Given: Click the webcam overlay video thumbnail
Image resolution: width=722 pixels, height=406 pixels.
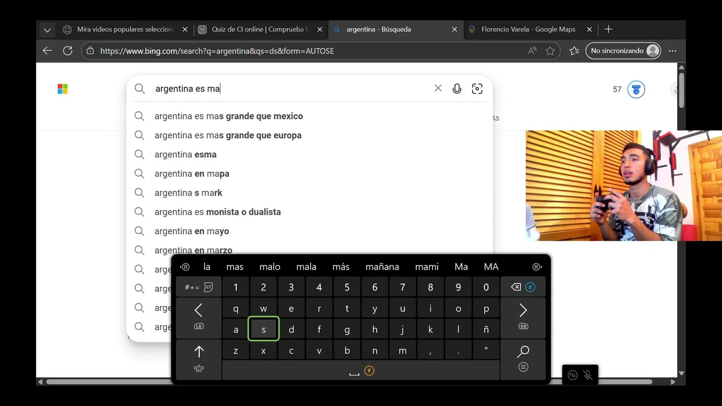Looking at the screenshot, I should pos(624,186).
